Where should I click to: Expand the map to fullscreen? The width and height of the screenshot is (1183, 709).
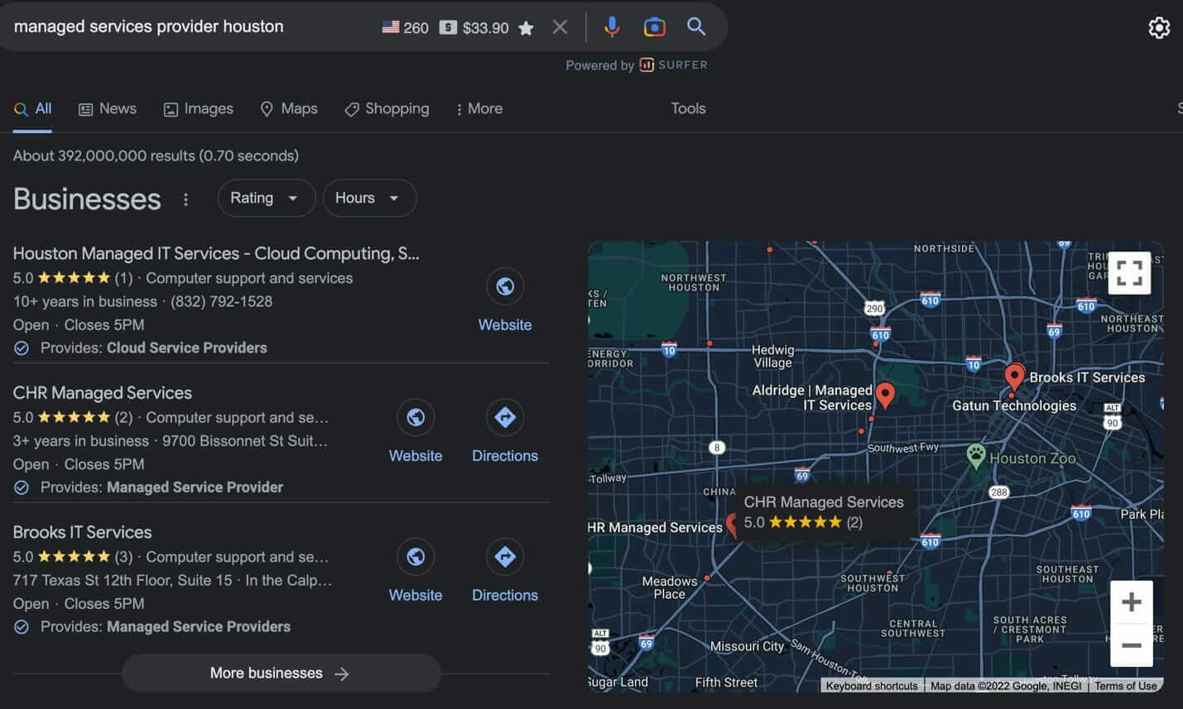[1129, 273]
